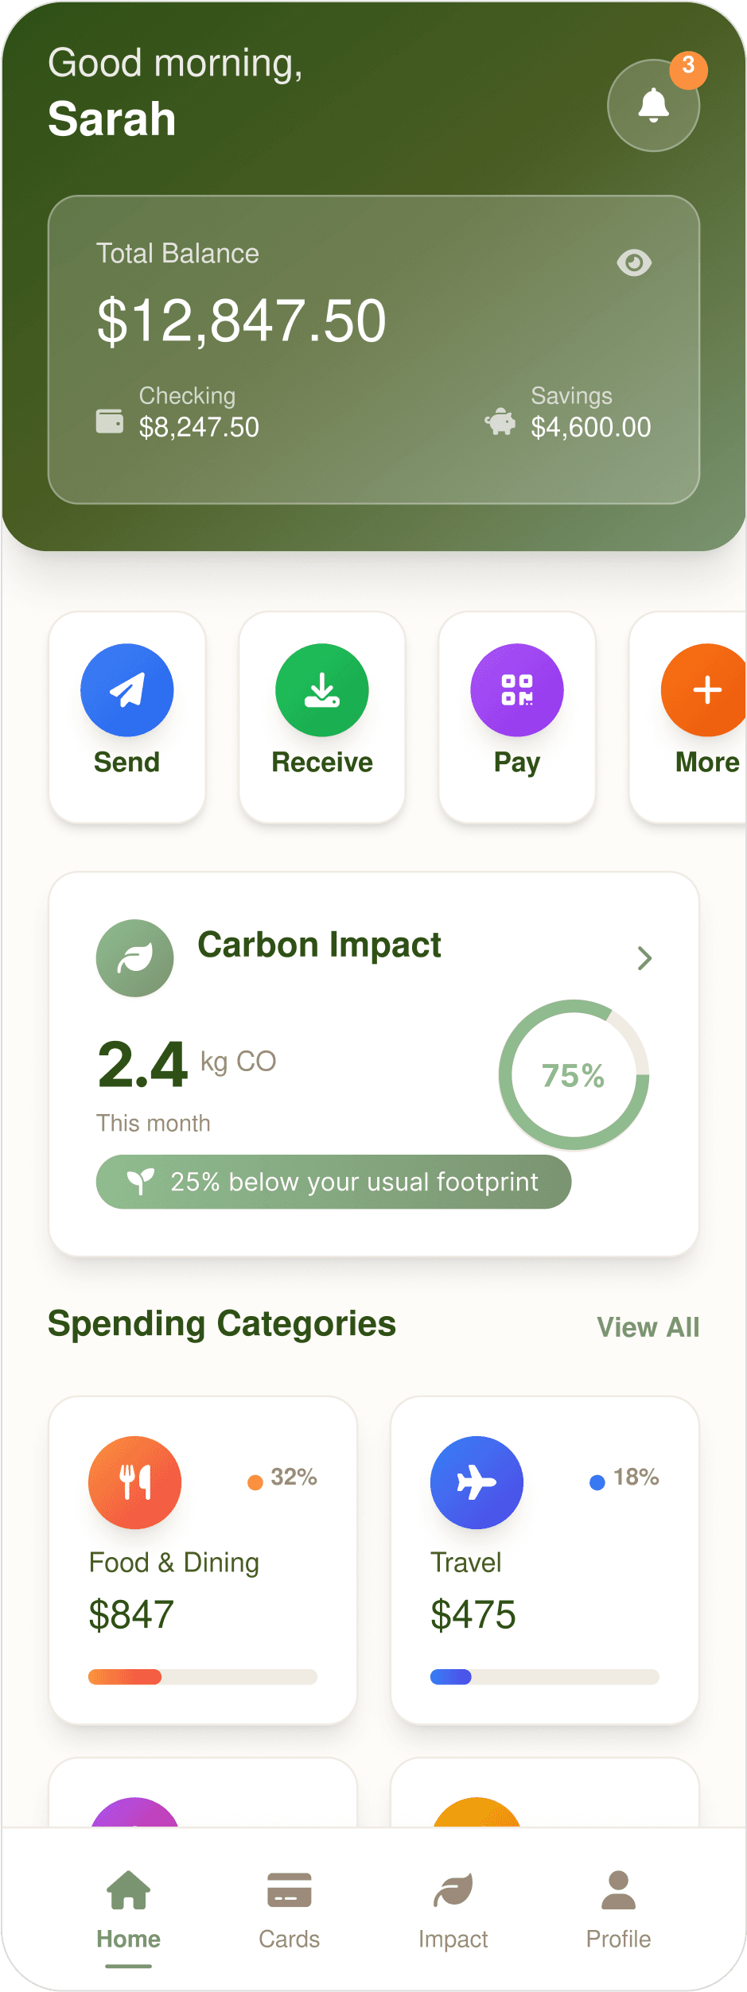Expand Carbon Impact details chevron
Screen dimensions: 747x1992
pyautogui.click(x=644, y=958)
